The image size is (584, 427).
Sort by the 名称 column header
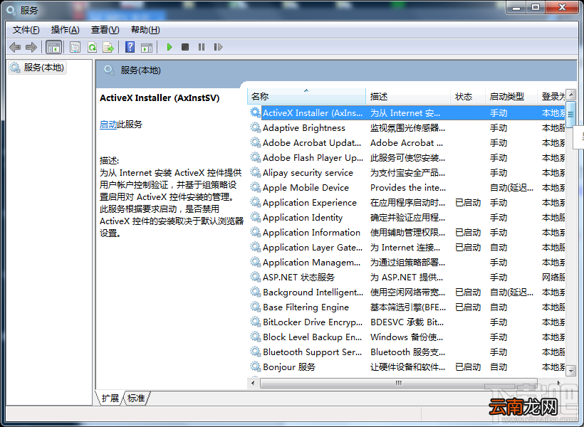(x=306, y=96)
